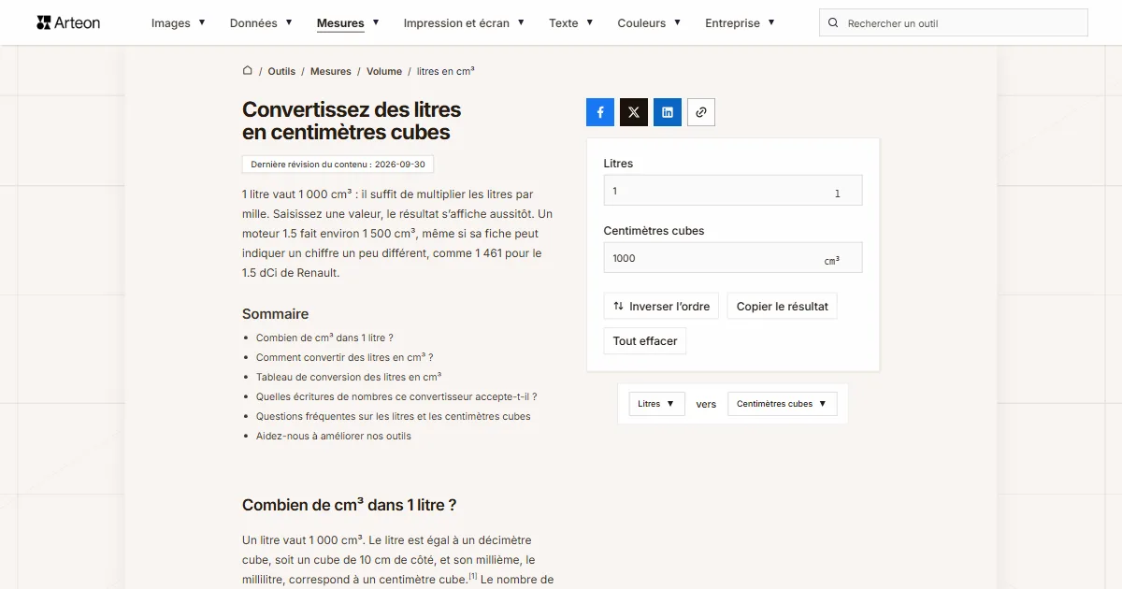Jump to Tableau de conversion des litres
Image resolution: width=1122 pixels, height=589 pixels.
click(349, 377)
